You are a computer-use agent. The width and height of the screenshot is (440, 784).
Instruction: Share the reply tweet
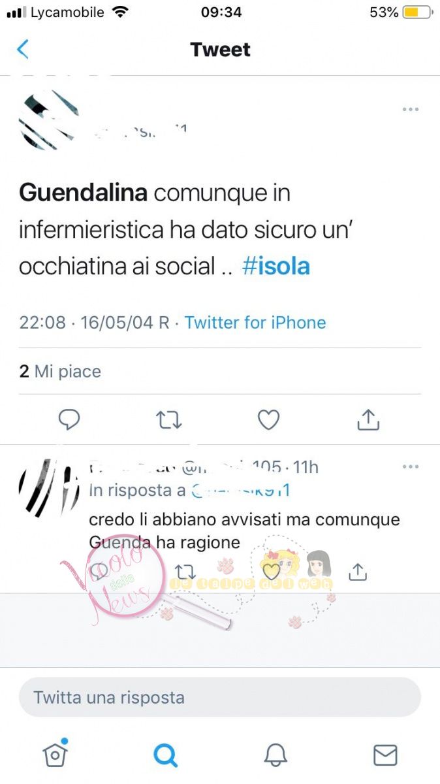tap(357, 572)
